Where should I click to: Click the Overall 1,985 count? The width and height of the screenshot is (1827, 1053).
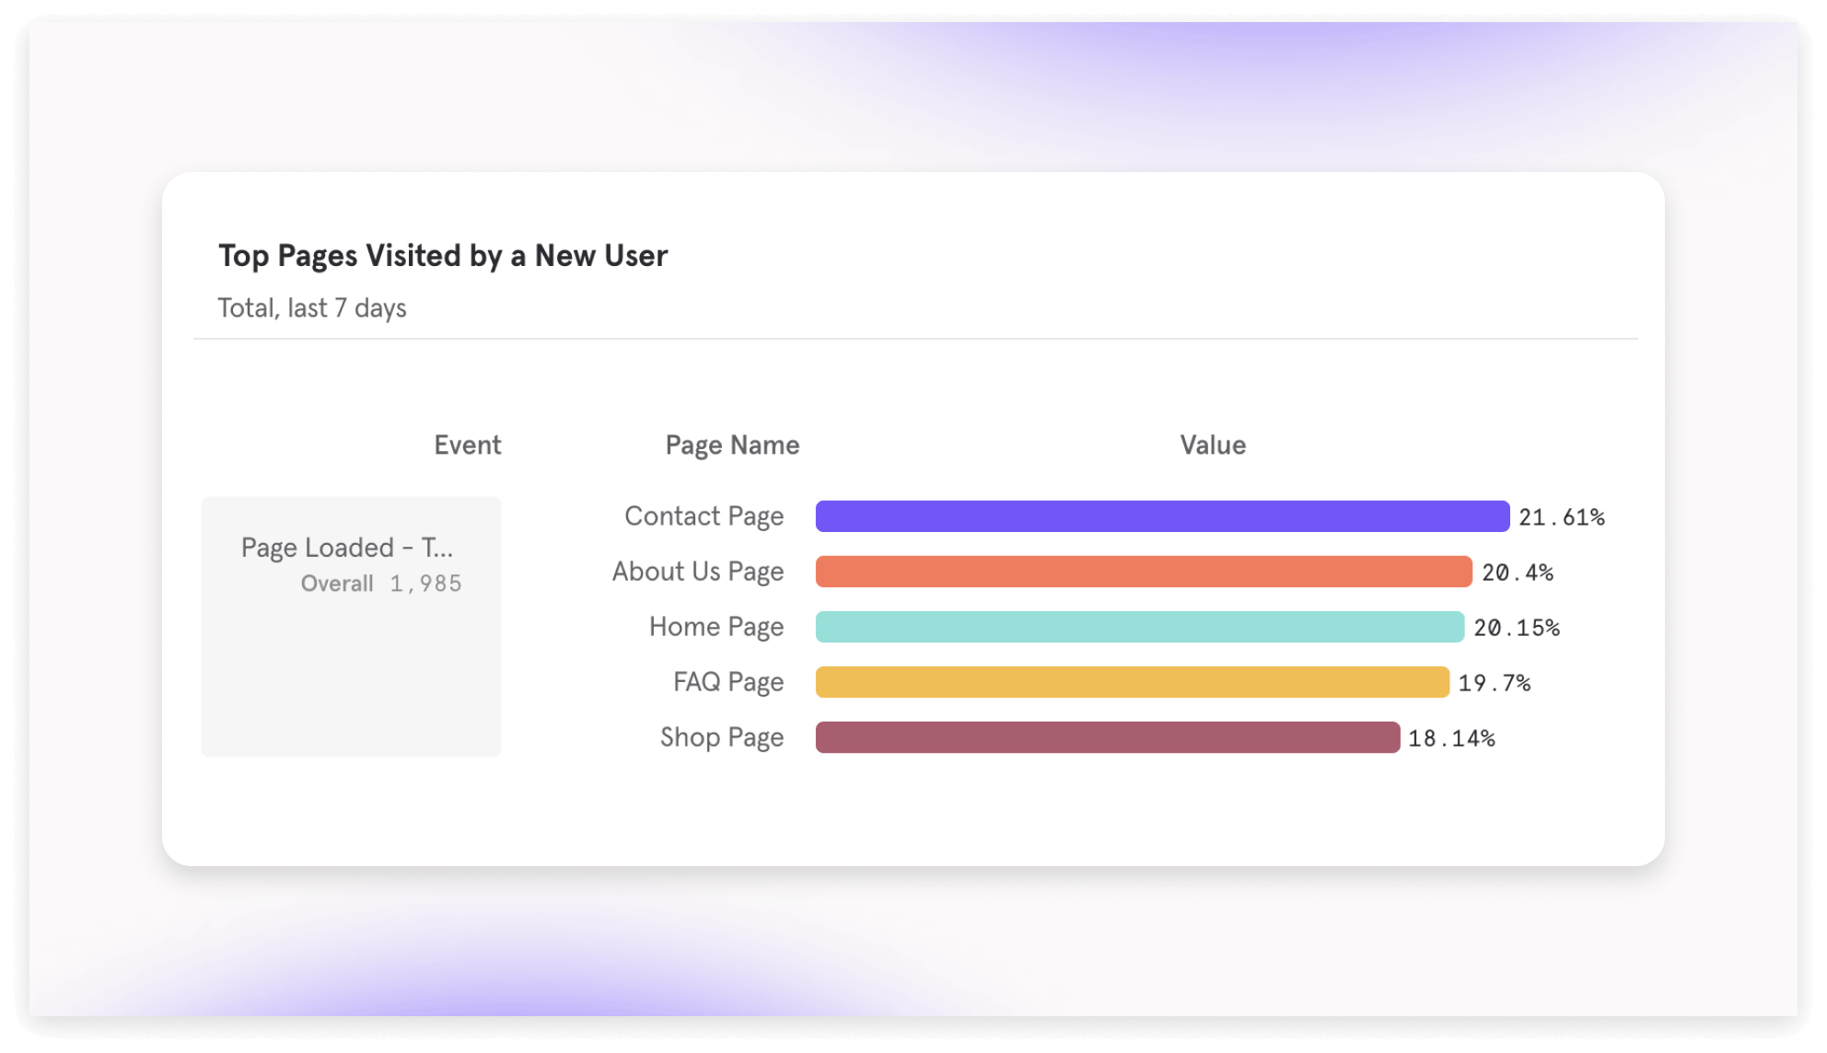point(381,584)
